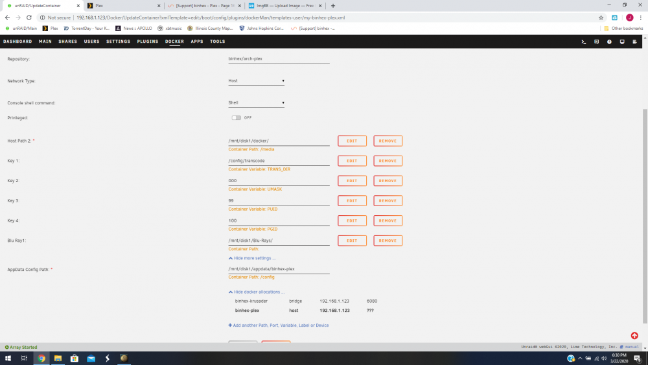
Task: Edit the Host Path 2 entry
Action: coord(352,141)
